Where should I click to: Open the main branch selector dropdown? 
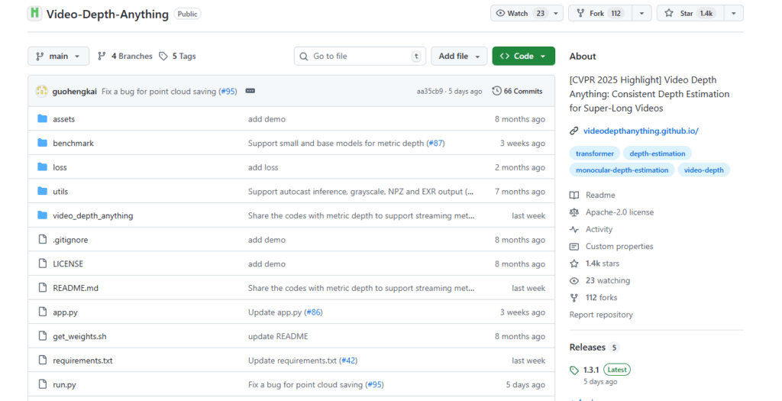click(x=58, y=57)
